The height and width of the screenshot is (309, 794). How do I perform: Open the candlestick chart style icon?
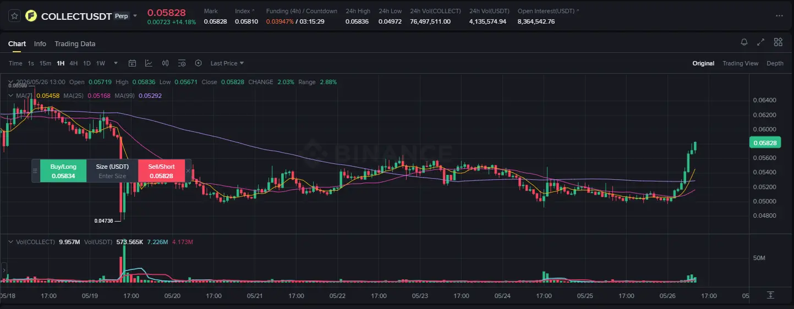(x=165, y=63)
